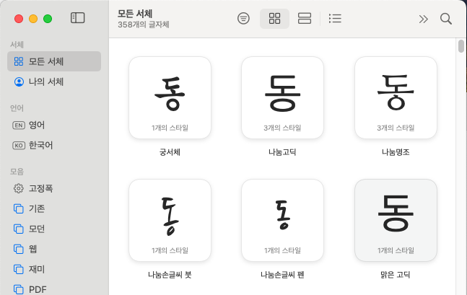467x295 pixels.
Task: Open the filter options icon in toolbar
Action: click(243, 19)
